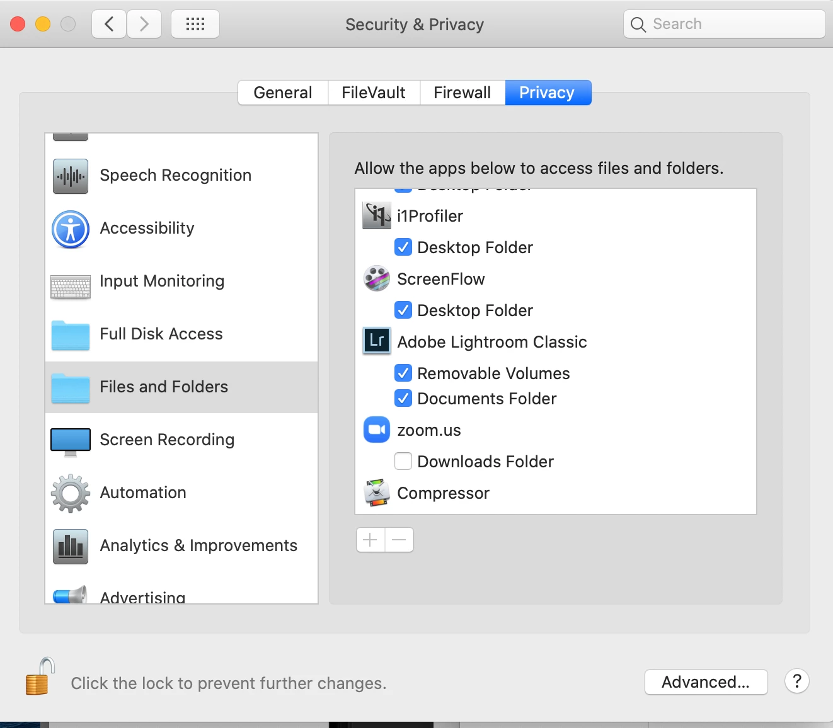This screenshot has height=728, width=833.
Task: Click the i1Profiler app icon
Action: coord(377,216)
